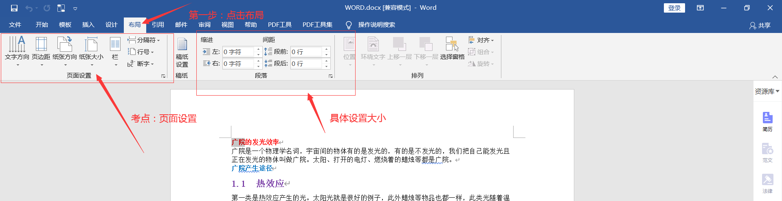Open the 选择窗格 selection pane
The height and width of the screenshot is (201, 782).
452,49
